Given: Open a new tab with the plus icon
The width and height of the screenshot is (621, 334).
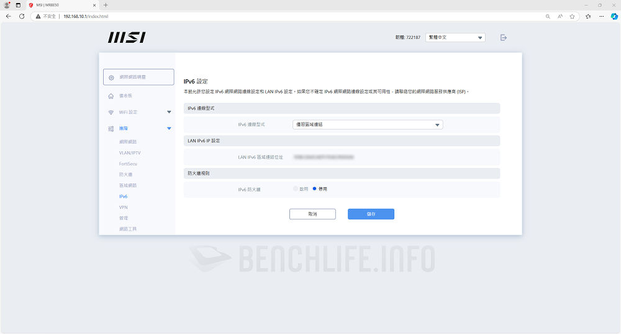Looking at the screenshot, I should (x=106, y=5).
